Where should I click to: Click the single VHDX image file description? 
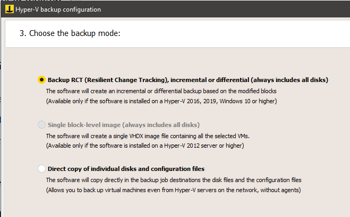[148, 136]
